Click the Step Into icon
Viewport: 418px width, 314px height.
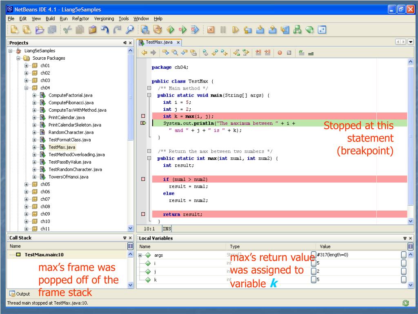click(x=260, y=29)
